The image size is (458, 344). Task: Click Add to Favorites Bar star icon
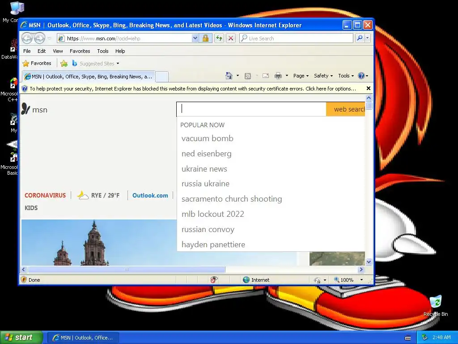click(64, 63)
